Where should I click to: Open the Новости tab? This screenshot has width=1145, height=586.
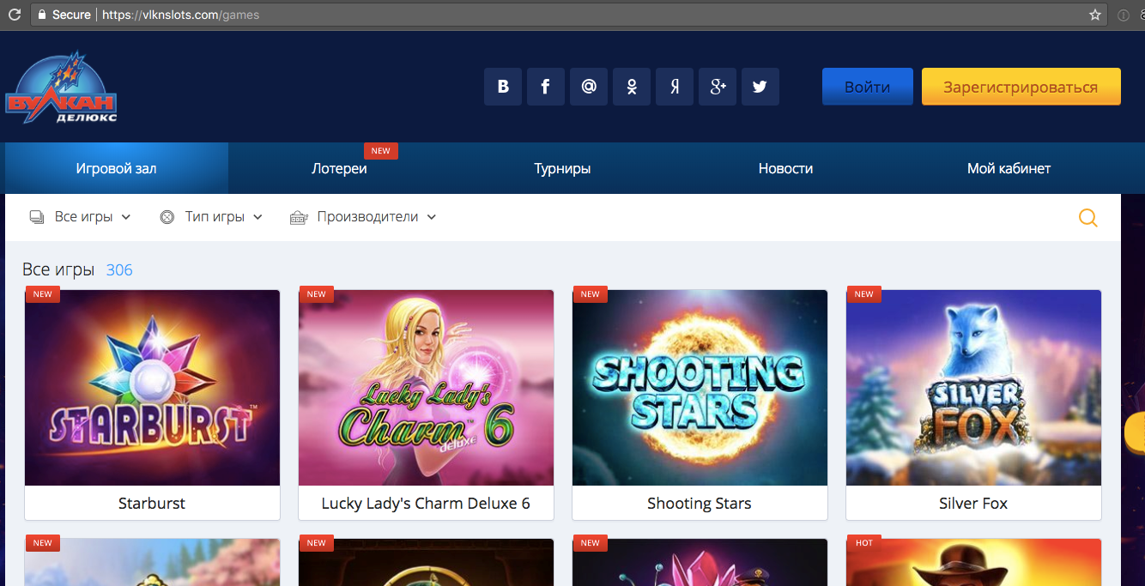tap(785, 168)
